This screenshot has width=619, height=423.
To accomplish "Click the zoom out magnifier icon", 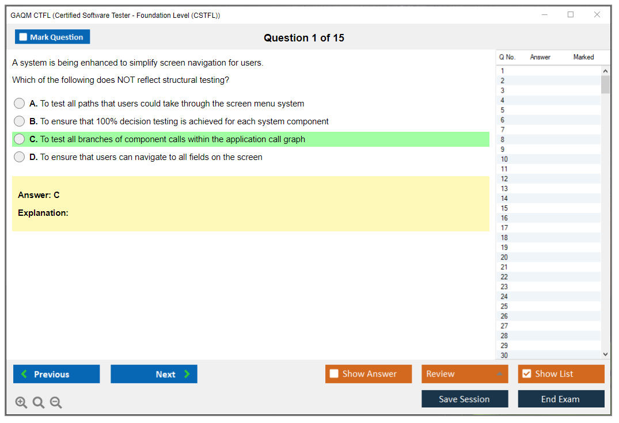I will click(x=56, y=402).
